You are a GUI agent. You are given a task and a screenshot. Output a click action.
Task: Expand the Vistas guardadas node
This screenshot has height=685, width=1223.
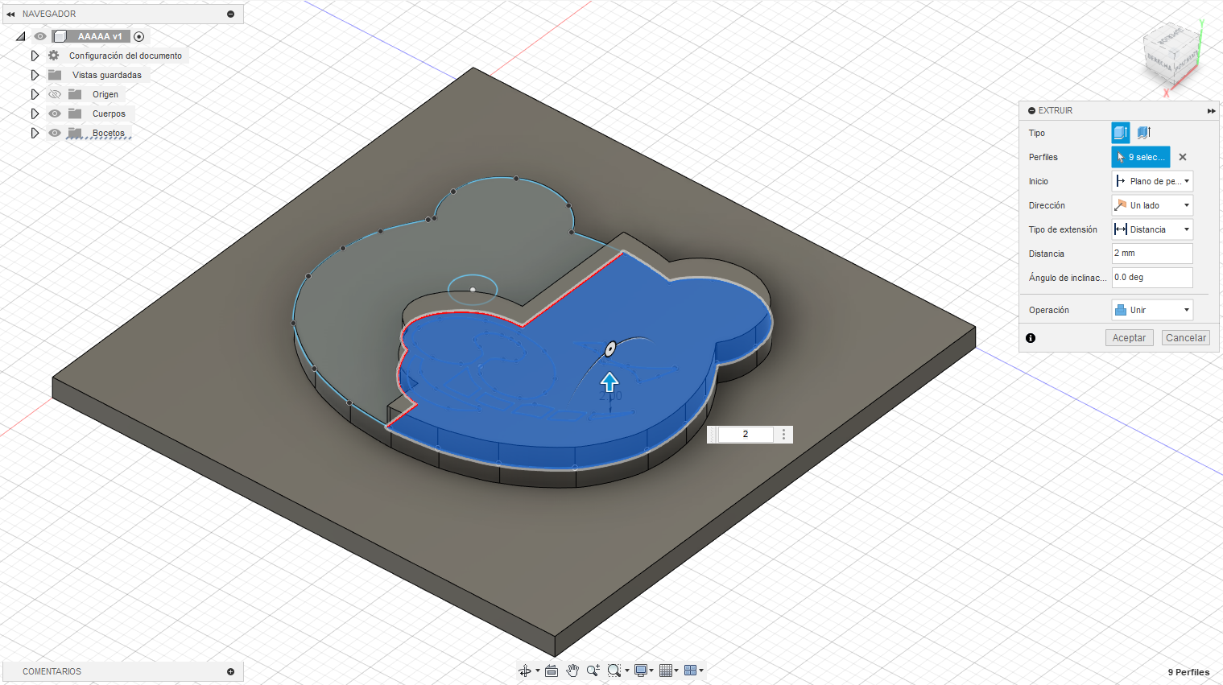(35, 75)
